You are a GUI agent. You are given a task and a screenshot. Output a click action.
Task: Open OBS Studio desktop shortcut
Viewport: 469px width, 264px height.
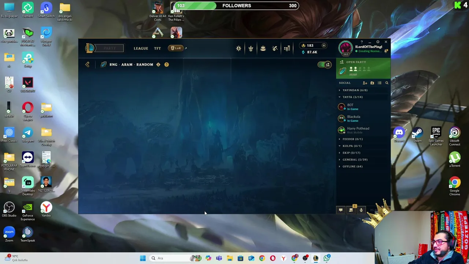[9, 209]
